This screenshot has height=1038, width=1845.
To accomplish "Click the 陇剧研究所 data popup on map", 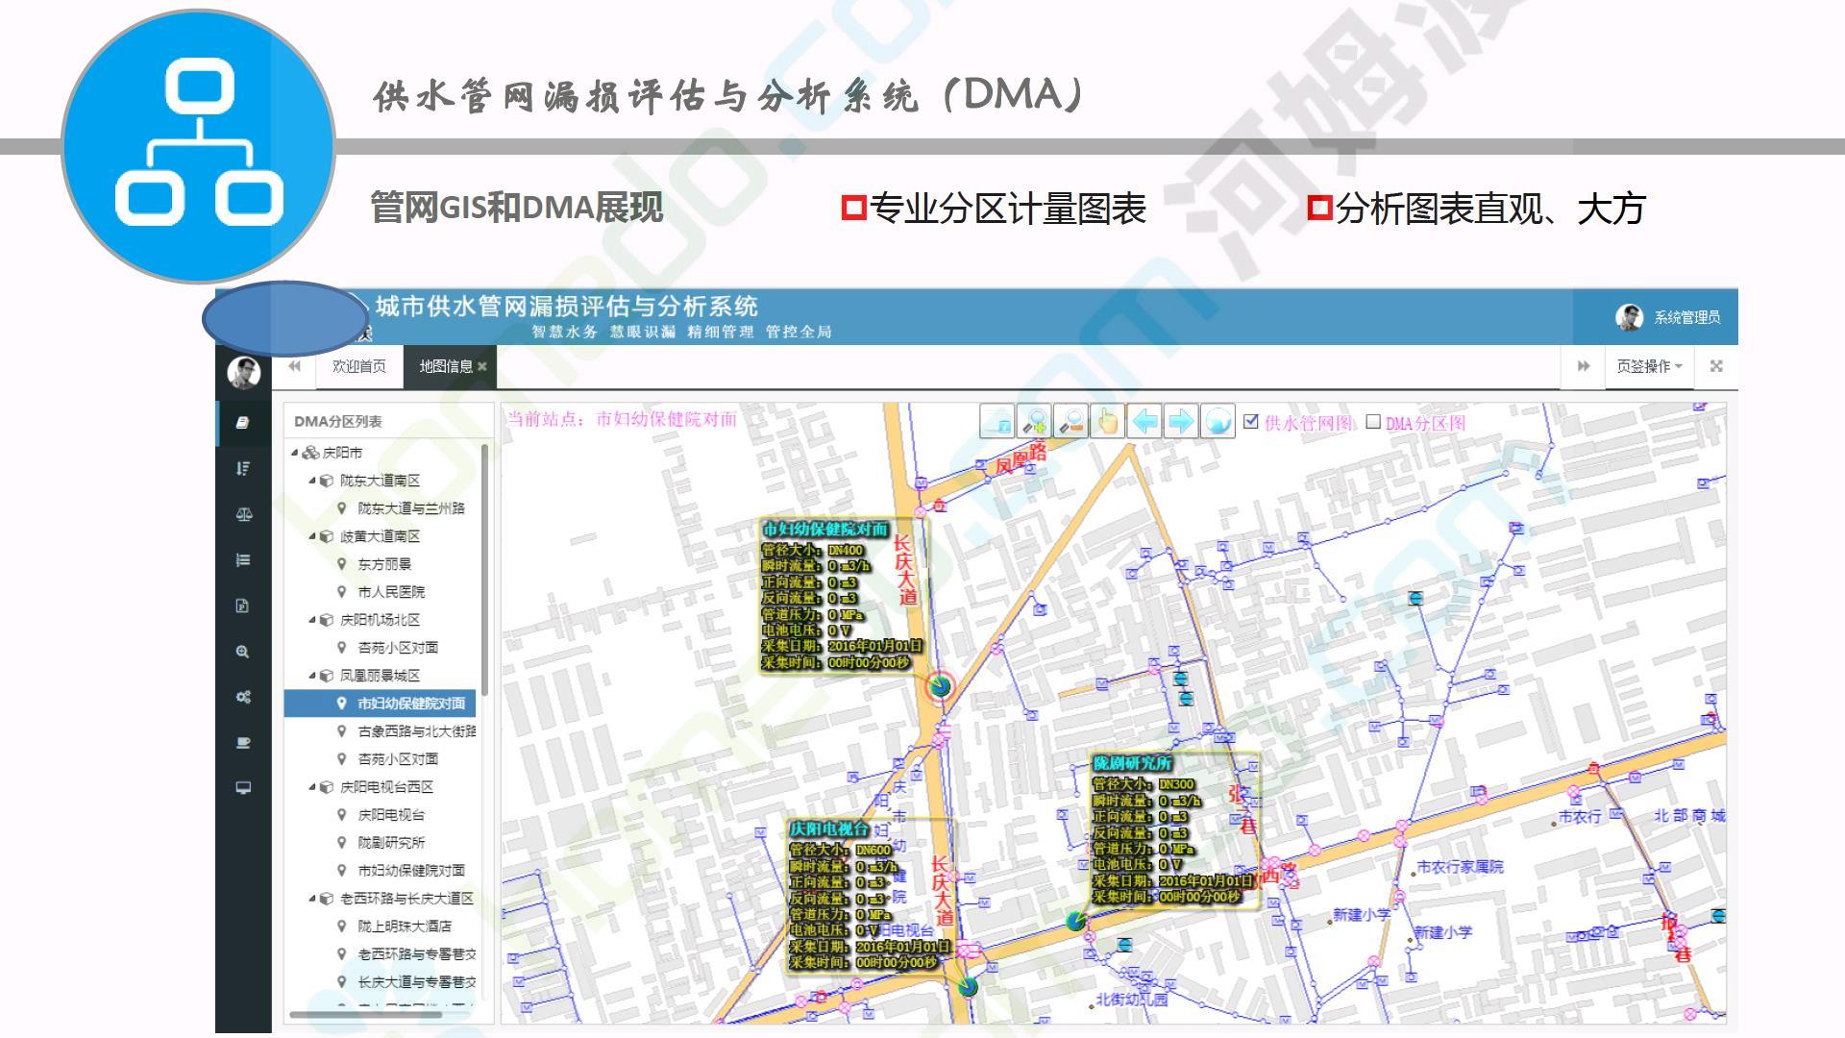I will (x=1173, y=829).
